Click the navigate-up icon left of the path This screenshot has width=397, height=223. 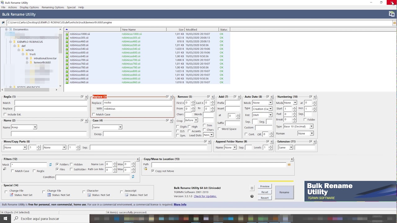click(x=3, y=23)
